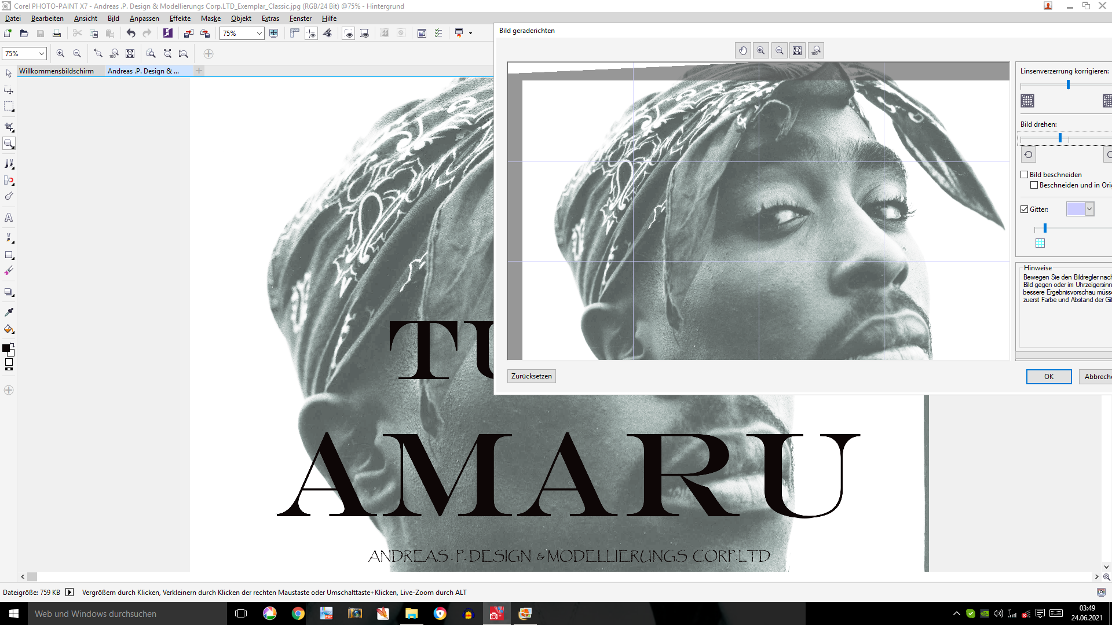The image size is (1112, 625).
Task: Select the Eyedropper tool
Action: coord(9,312)
